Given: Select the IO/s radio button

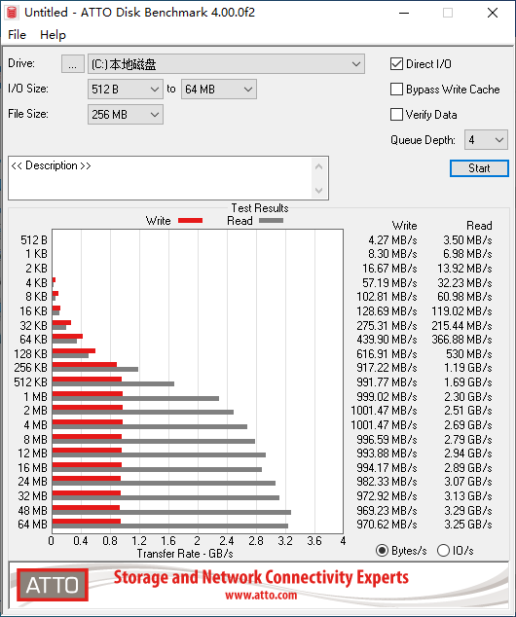Looking at the screenshot, I should 443,551.
